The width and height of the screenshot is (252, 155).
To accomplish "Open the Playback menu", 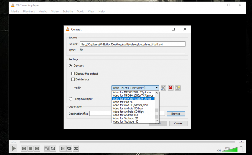I will (x=29, y=12).
